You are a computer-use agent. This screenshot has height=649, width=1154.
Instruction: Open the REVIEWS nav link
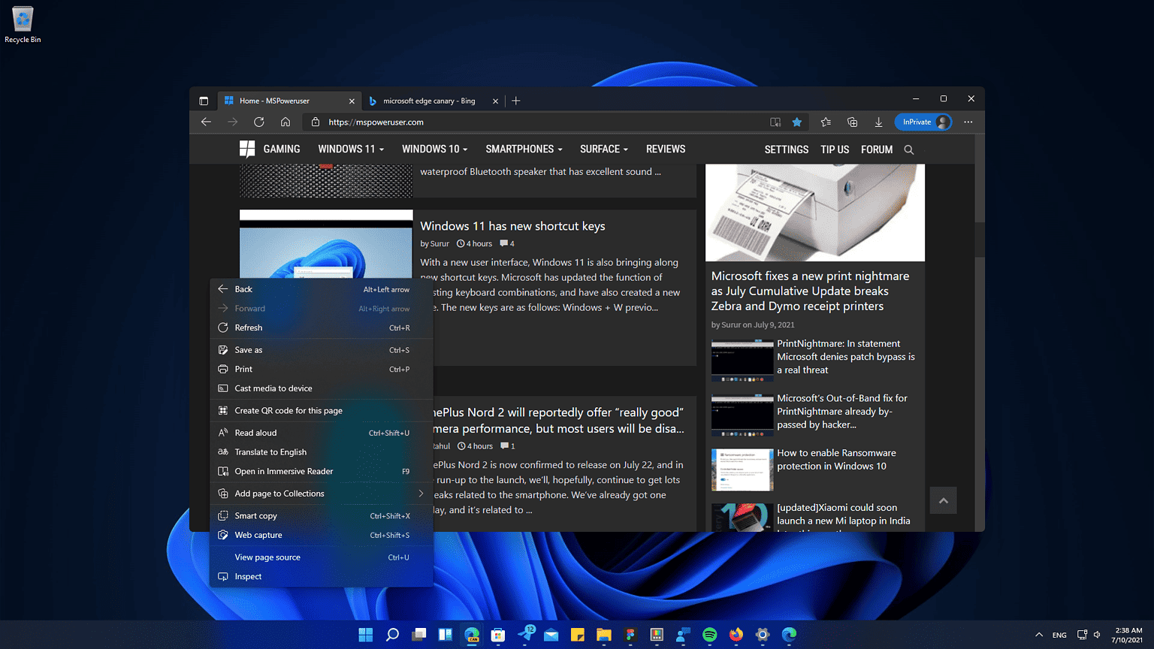[666, 149]
